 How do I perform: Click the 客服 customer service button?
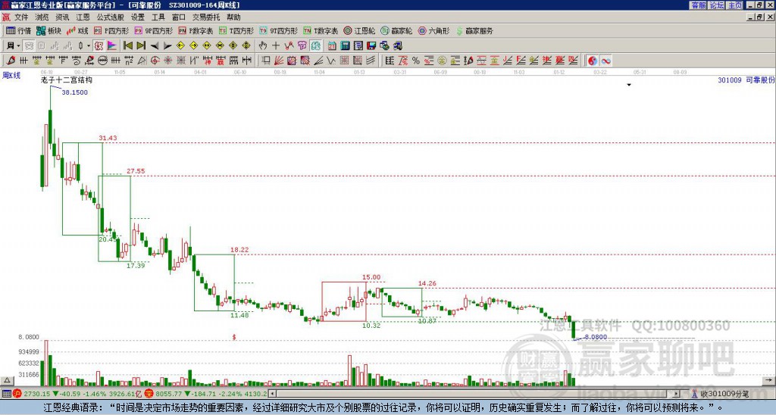click(699, 5)
